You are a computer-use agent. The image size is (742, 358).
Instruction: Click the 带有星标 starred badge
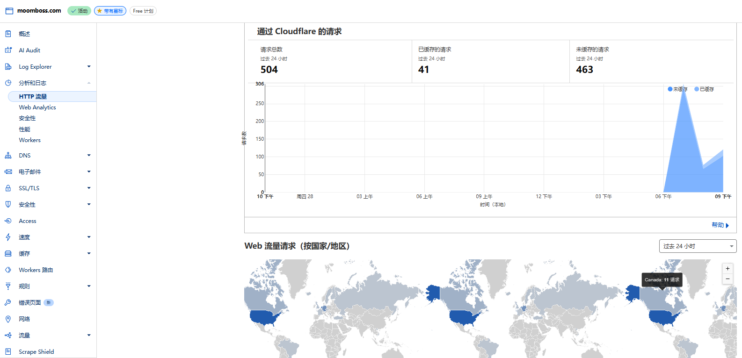point(110,11)
